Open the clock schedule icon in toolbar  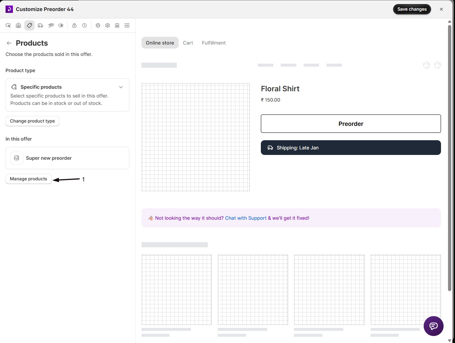(x=84, y=25)
